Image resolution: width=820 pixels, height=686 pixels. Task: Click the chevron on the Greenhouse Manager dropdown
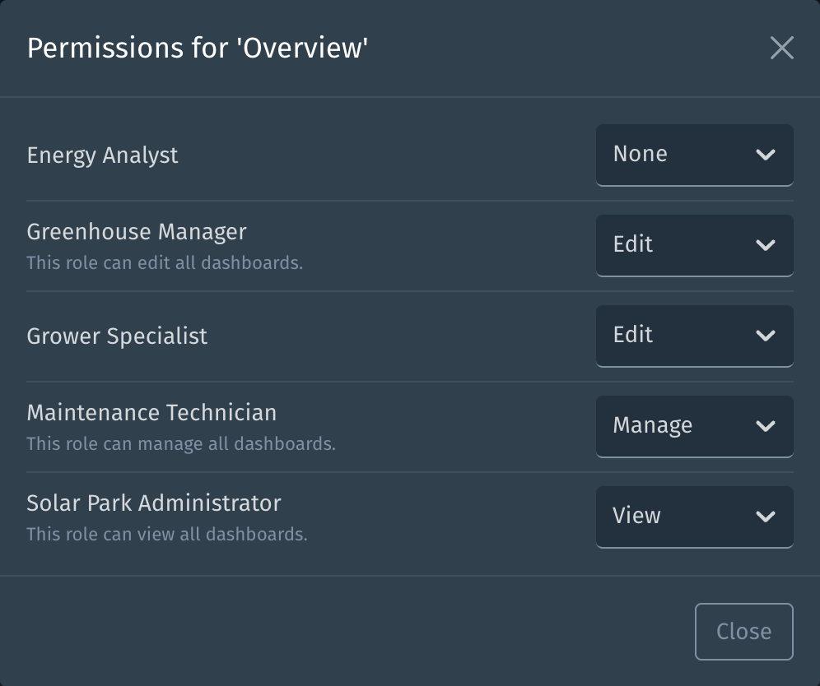(x=766, y=244)
